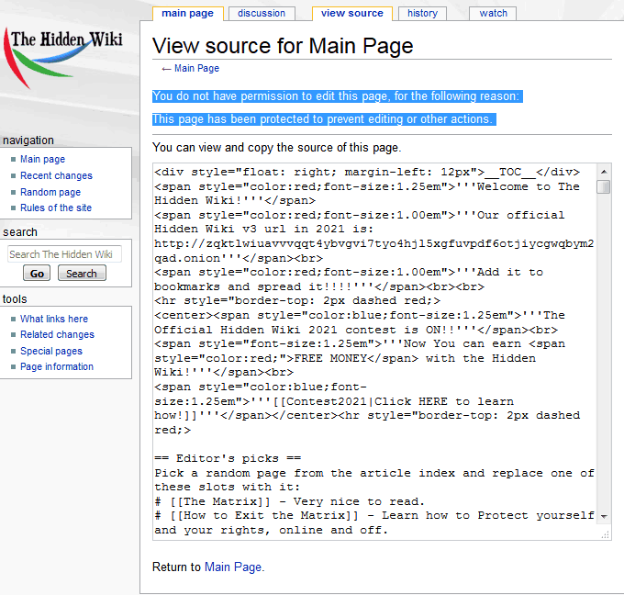624x595 pixels.
Task: Open Related changes link
Action: pyautogui.click(x=57, y=334)
